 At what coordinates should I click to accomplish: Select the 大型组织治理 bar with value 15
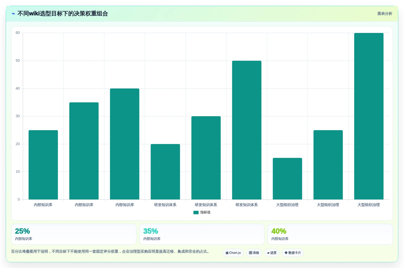(x=287, y=179)
